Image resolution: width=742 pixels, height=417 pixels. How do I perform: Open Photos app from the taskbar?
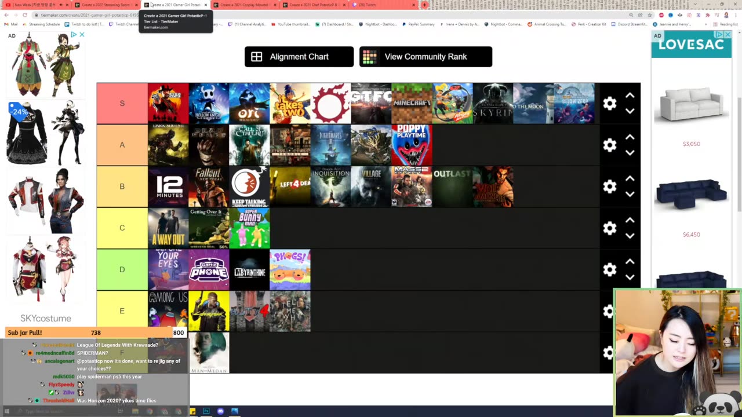[x=235, y=411]
